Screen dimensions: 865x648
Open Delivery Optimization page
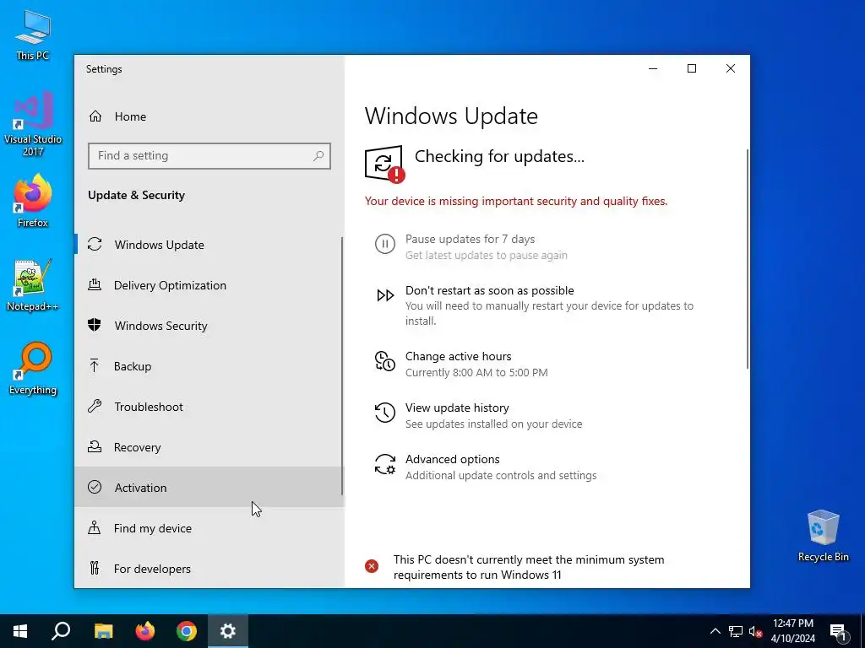point(209,285)
